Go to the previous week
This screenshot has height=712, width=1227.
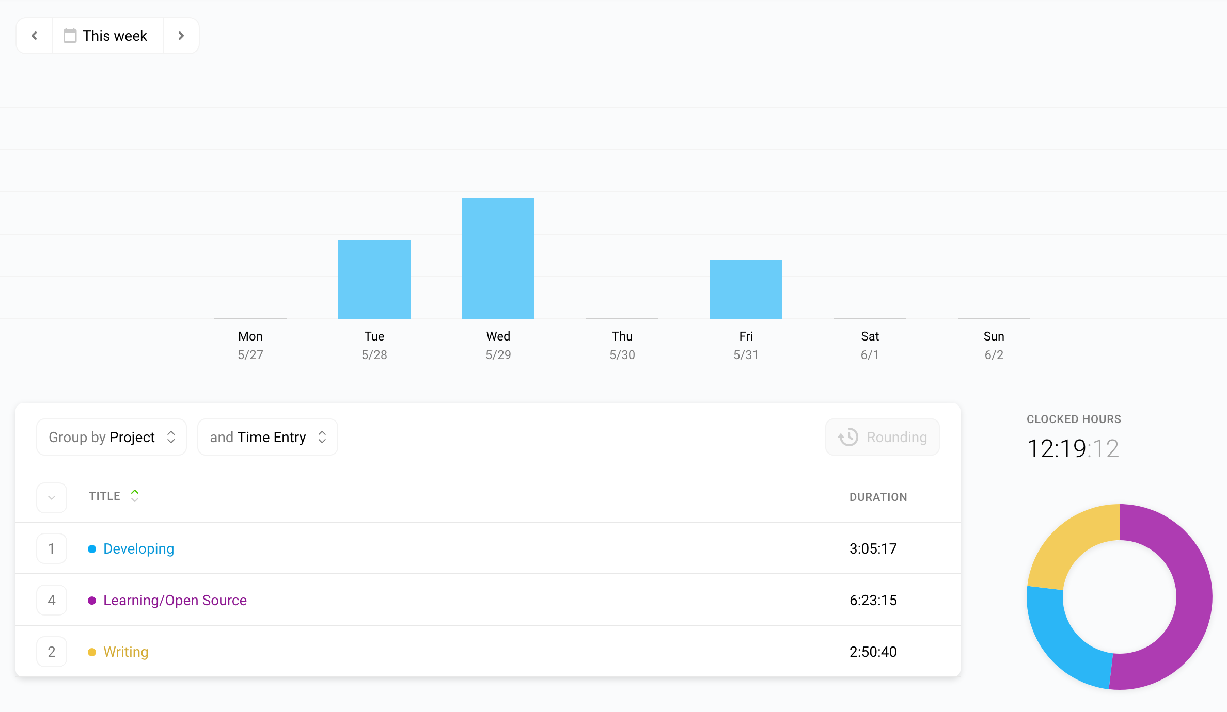tap(35, 36)
